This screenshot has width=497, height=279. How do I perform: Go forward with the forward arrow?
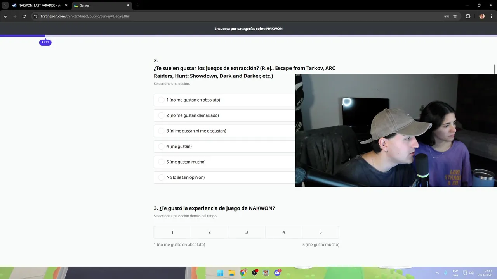pyautogui.click(x=15, y=16)
